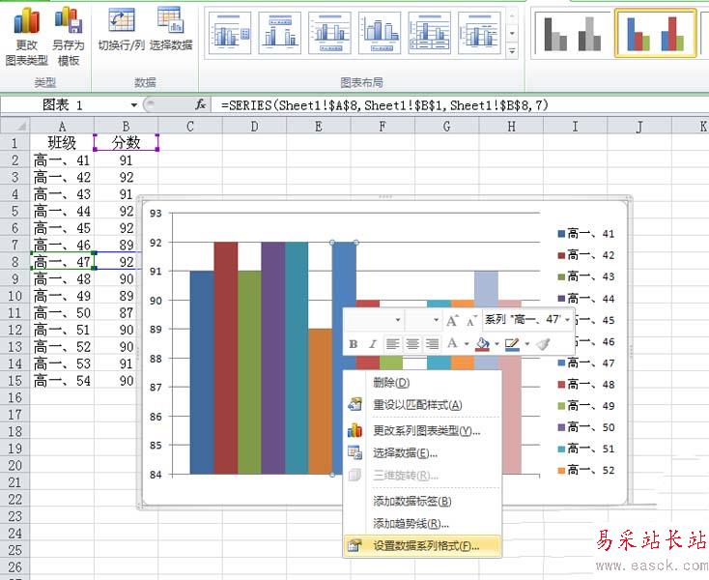Center text in mini toolbar

pyautogui.click(x=412, y=344)
